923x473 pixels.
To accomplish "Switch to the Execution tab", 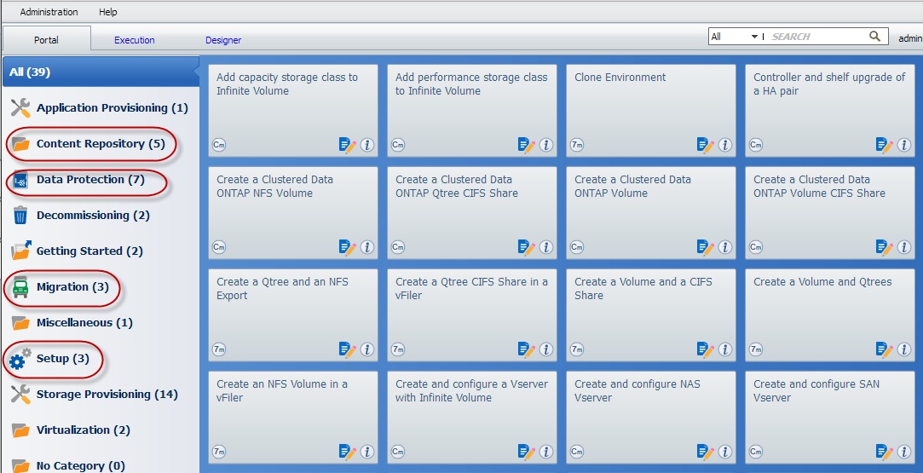I will point(134,40).
